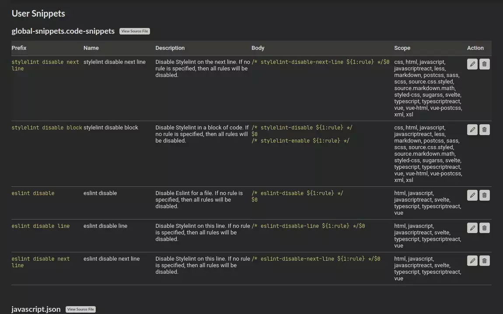503x314 pixels.
Task: Select the 'eslint disable line' prefix cell
Action: point(41,226)
